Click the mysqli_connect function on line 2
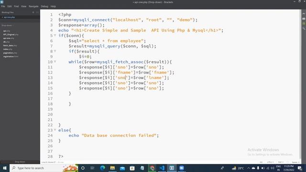 point(92,20)
